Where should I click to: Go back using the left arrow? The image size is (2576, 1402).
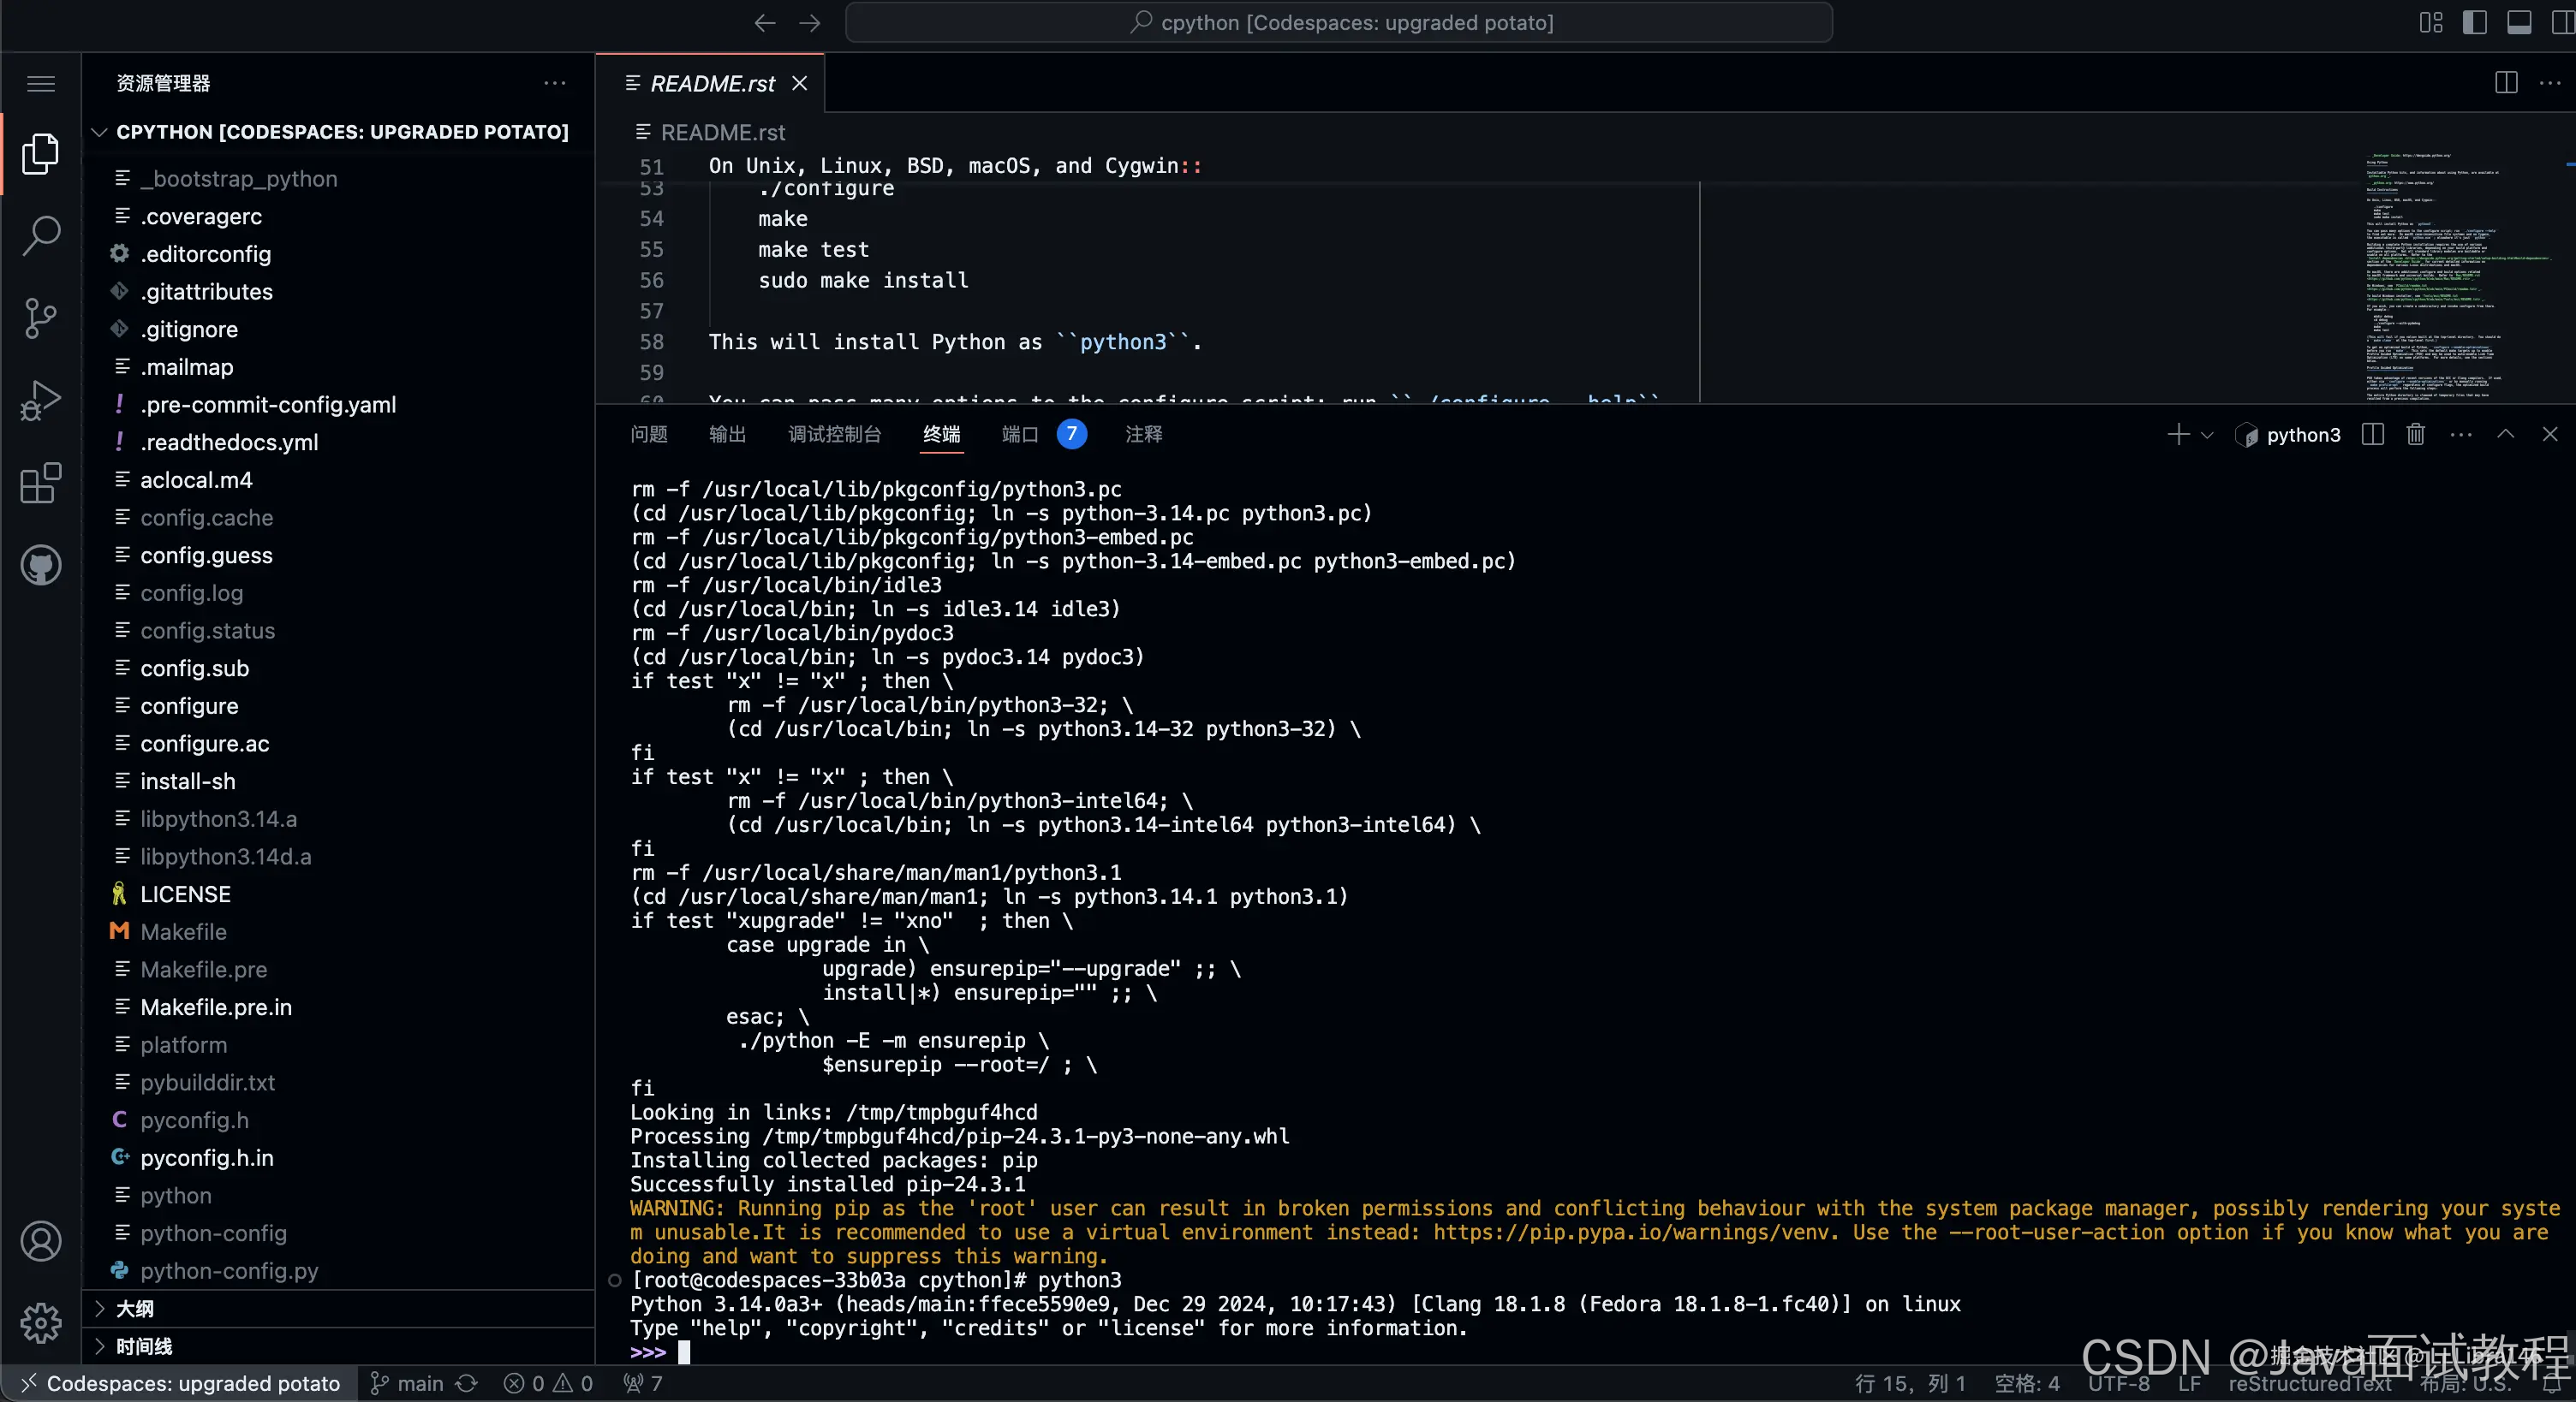pos(765,22)
